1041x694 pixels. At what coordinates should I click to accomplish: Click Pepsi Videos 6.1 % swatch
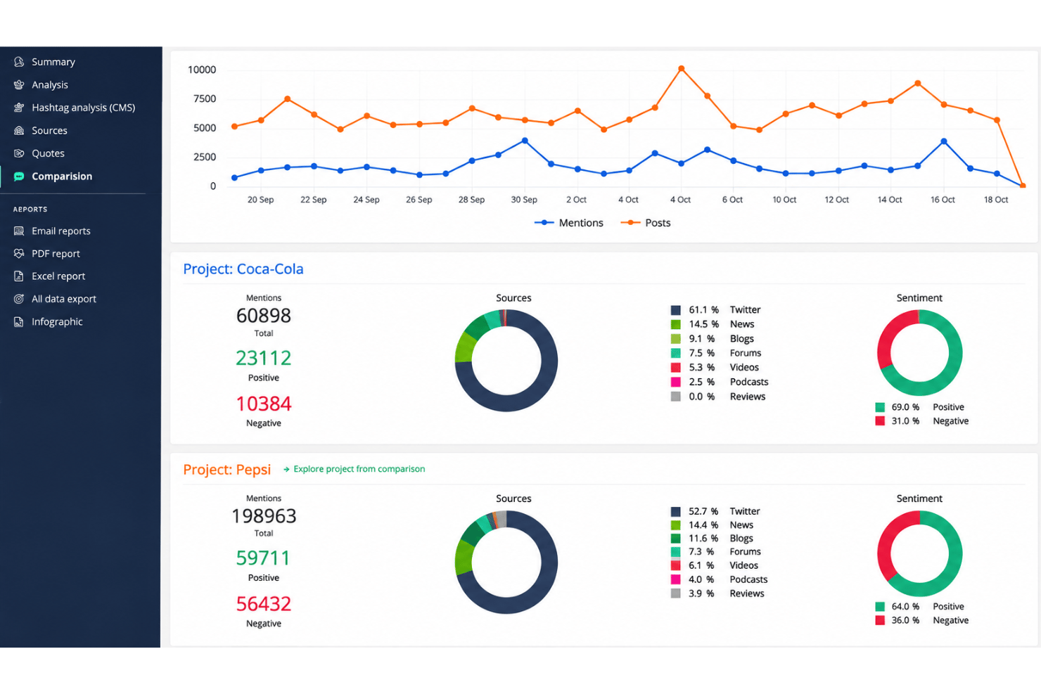(675, 565)
